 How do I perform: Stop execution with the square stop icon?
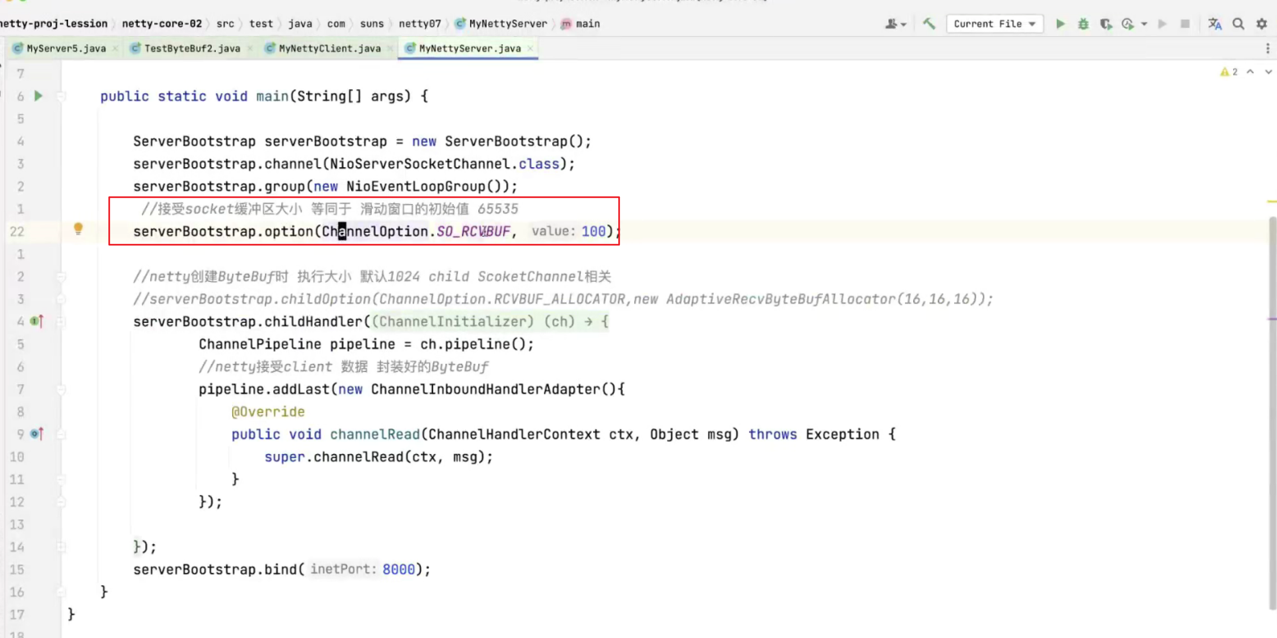1185,24
